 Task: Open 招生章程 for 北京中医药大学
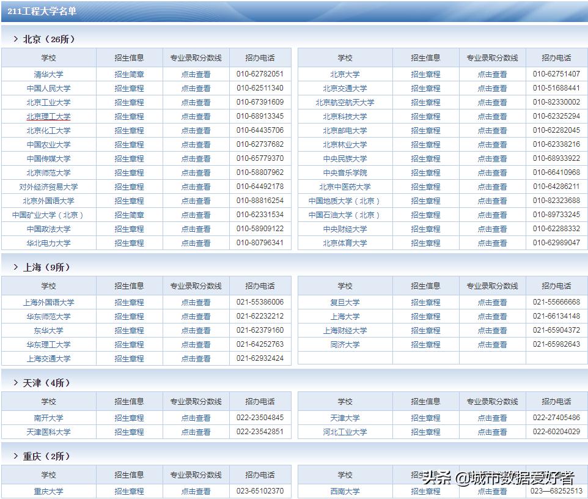[x=425, y=187]
